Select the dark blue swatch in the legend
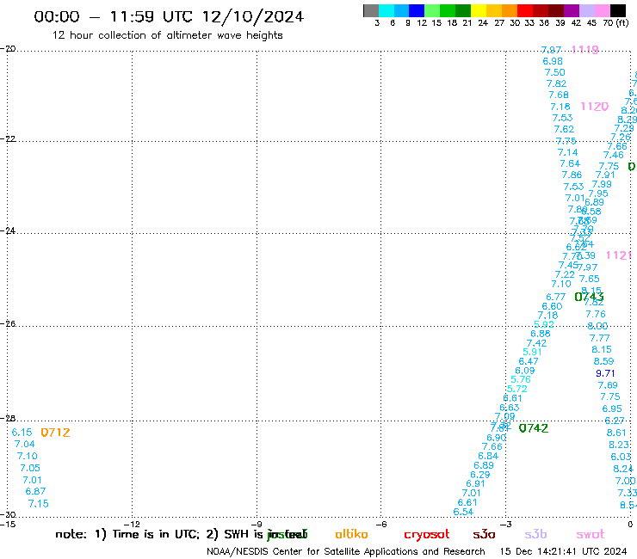637x559 pixels. pyautogui.click(x=417, y=10)
